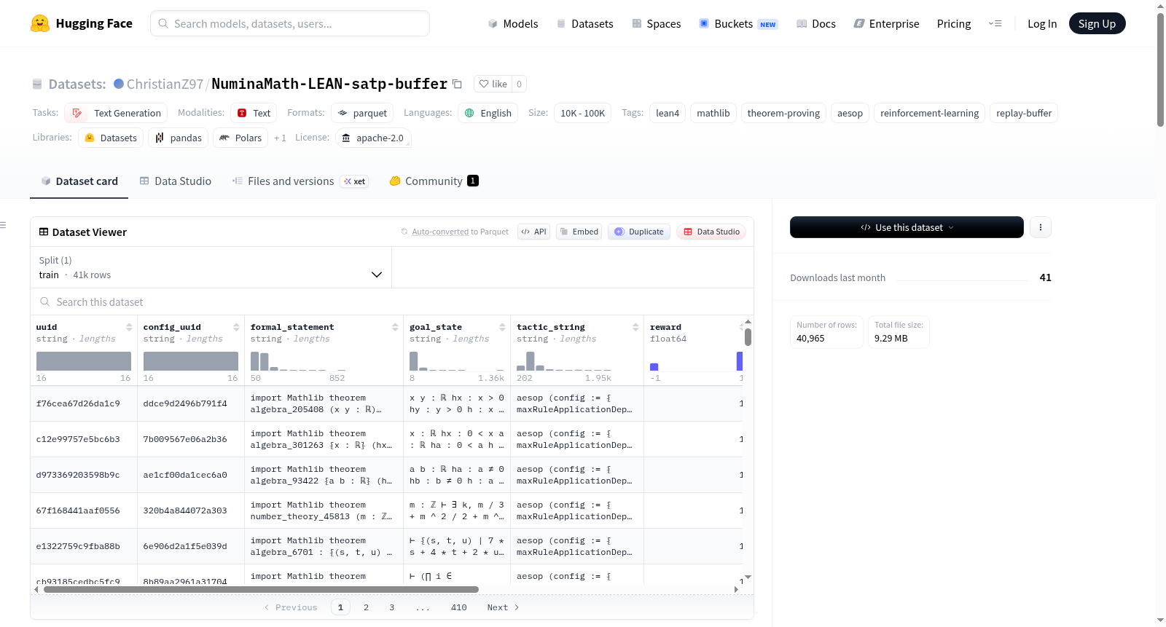Image resolution: width=1166 pixels, height=627 pixels.
Task: Go to page 2 of the table
Action: 366,607
